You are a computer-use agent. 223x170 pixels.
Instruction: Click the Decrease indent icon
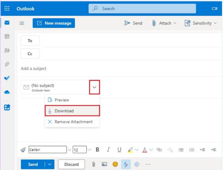point(202,150)
